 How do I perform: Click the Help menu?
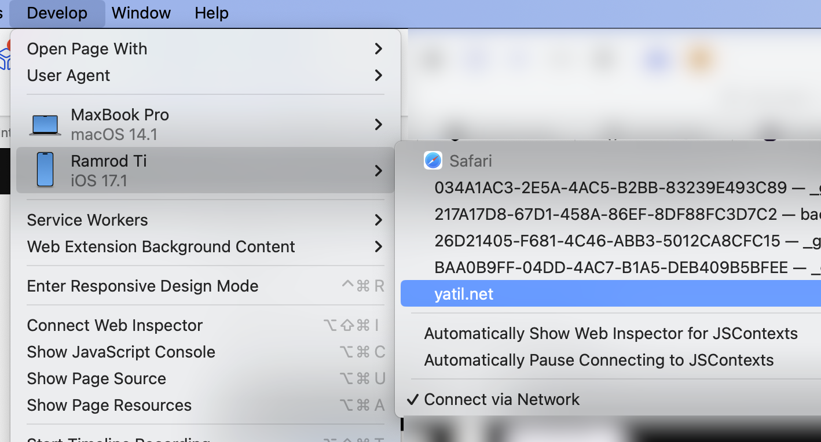point(211,13)
